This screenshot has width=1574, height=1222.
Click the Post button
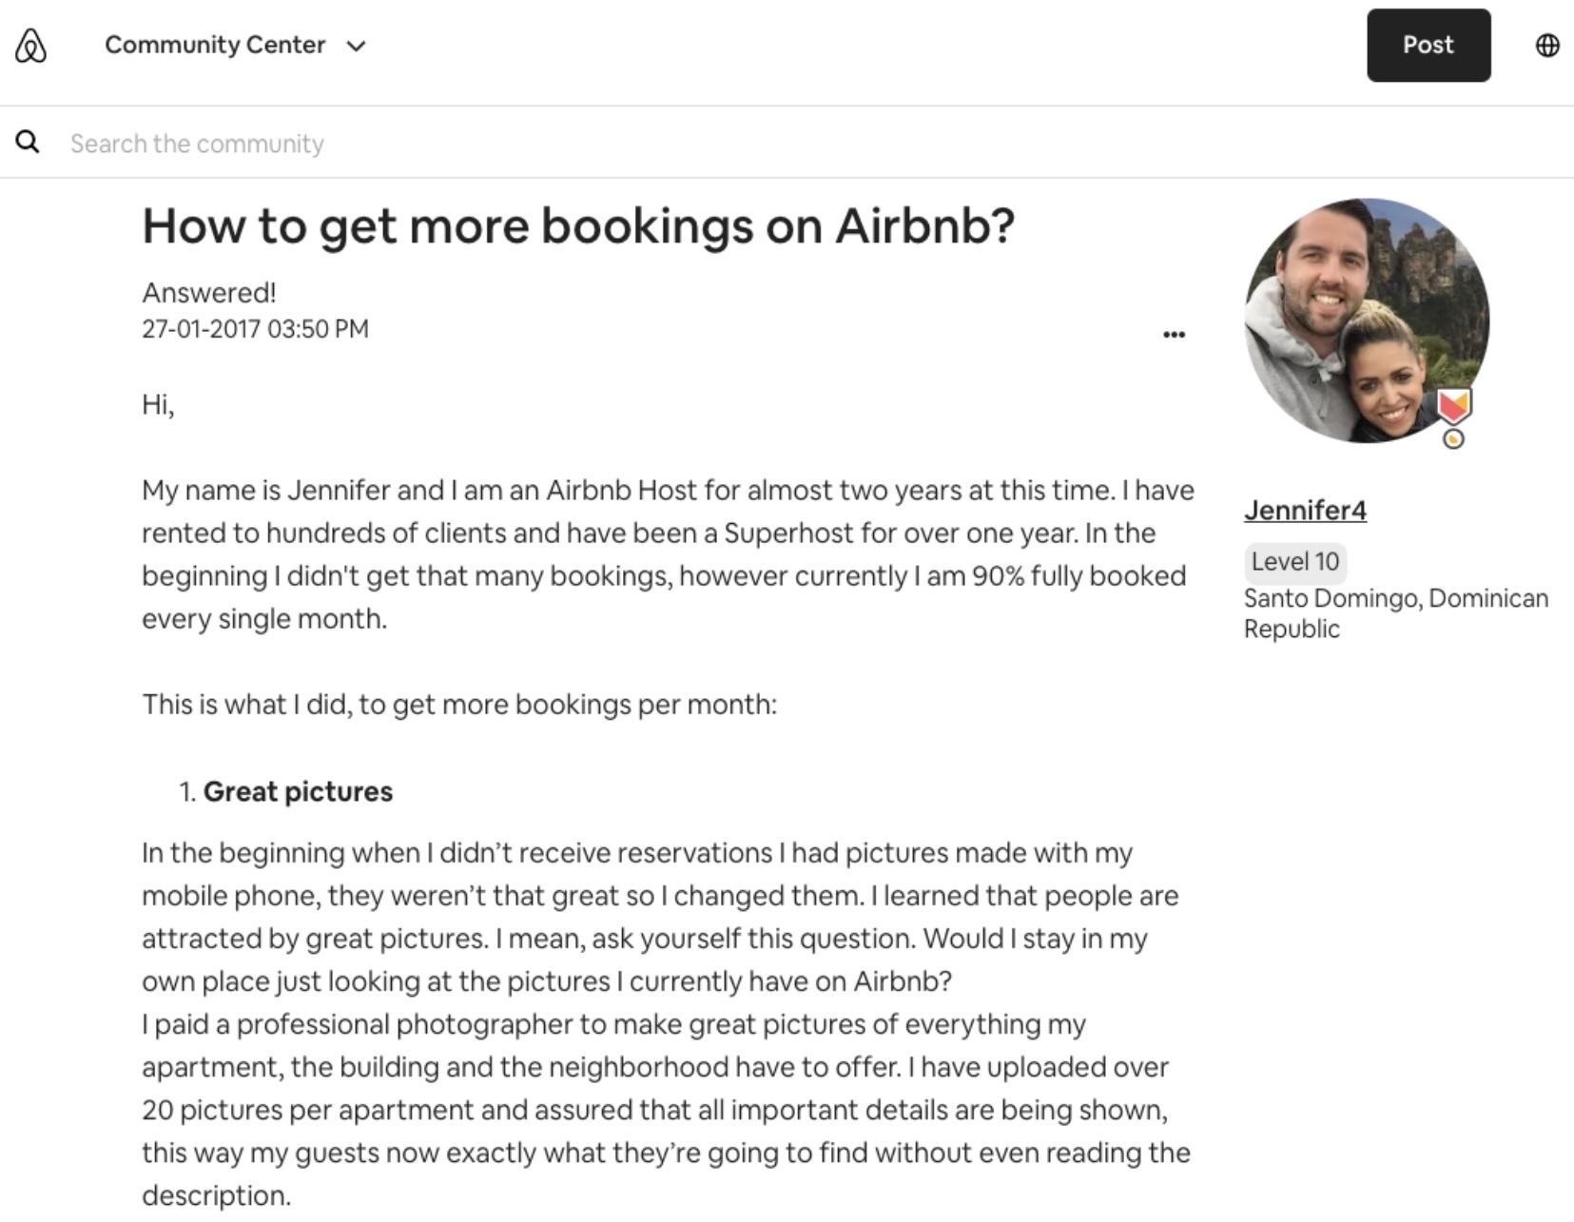click(x=1428, y=45)
